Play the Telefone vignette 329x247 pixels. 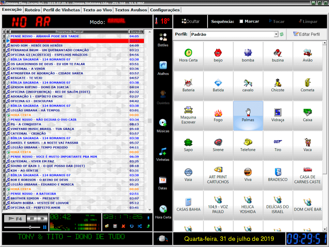pyautogui.click(x=248, y=145)
